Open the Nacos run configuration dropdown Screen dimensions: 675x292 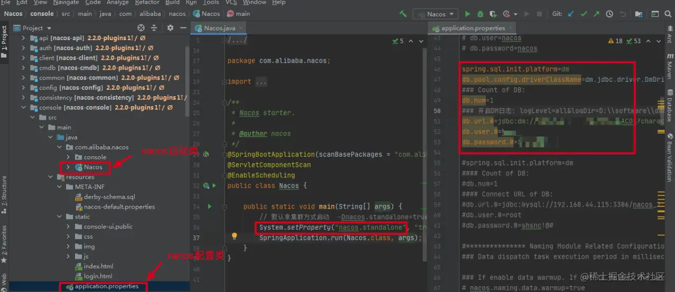(436, 14)
